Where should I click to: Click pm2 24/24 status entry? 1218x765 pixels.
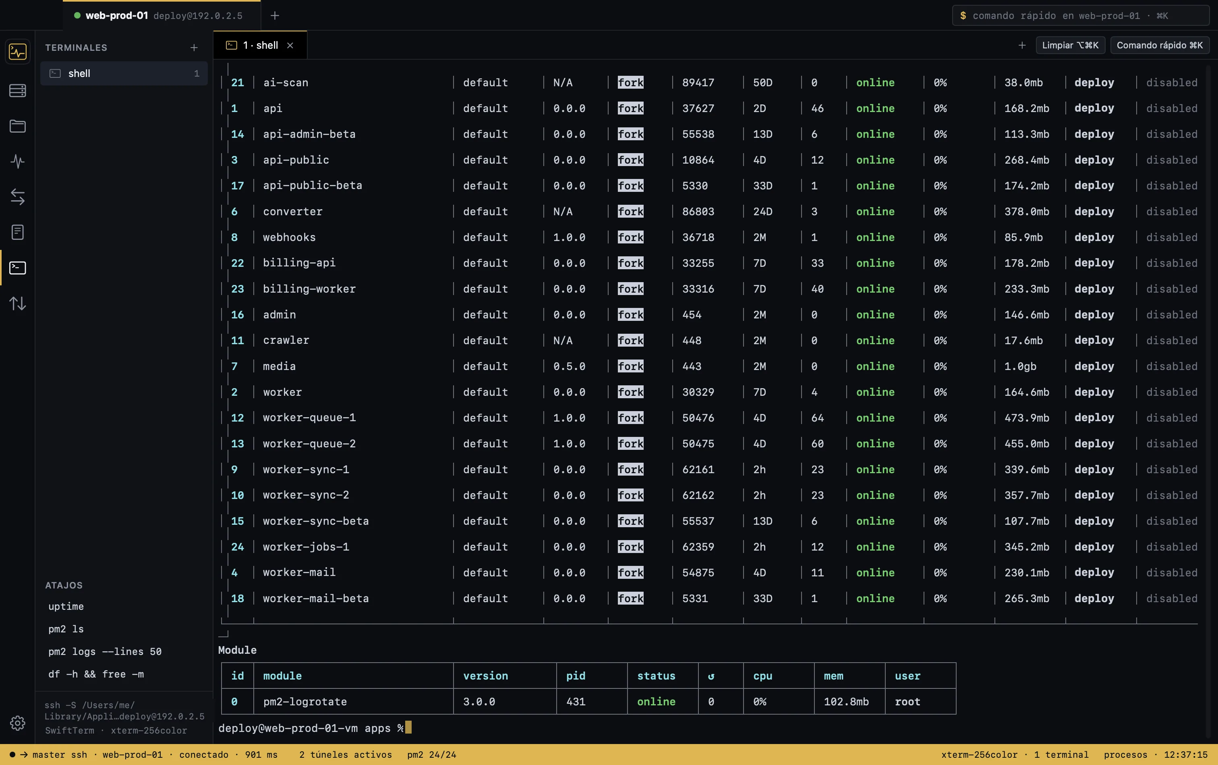click(432, 755)
